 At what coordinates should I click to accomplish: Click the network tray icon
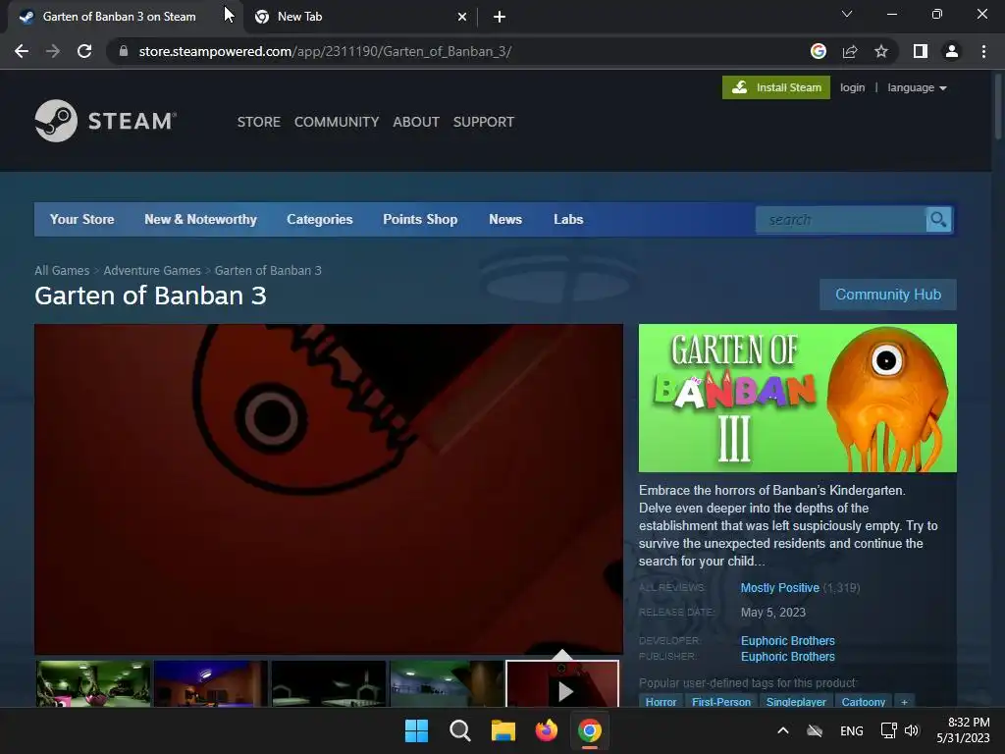[888, 730]
